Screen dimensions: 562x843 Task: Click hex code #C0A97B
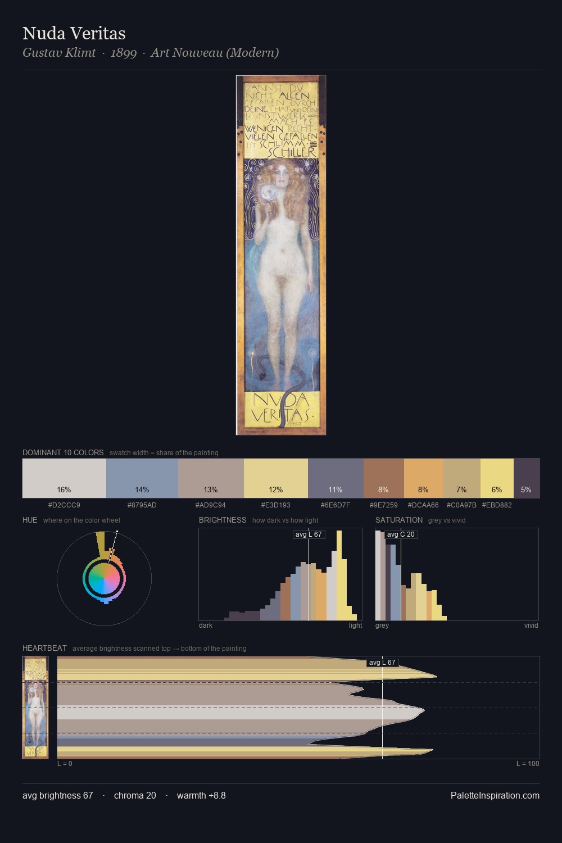pos(461,505)
